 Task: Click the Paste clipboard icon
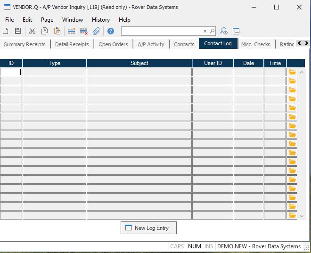click(57, 31)
